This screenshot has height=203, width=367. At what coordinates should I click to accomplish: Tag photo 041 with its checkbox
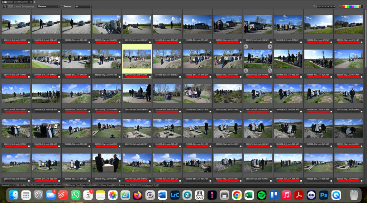point(150,146)
